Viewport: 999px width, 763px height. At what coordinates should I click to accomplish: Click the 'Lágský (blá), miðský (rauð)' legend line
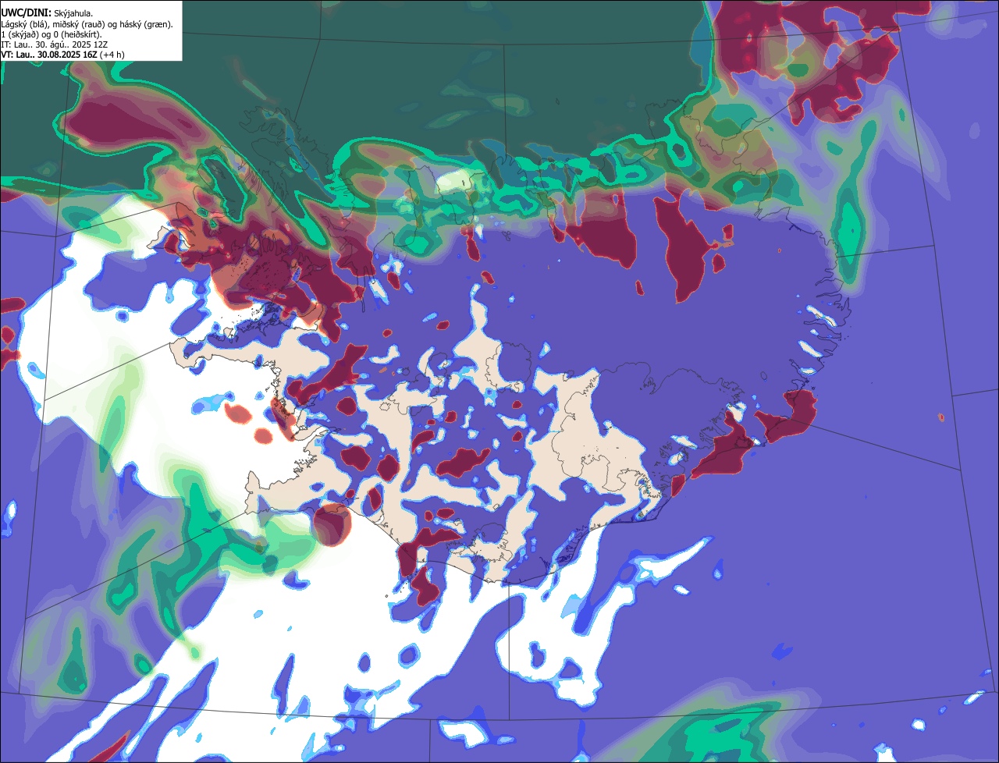point(87,24)
